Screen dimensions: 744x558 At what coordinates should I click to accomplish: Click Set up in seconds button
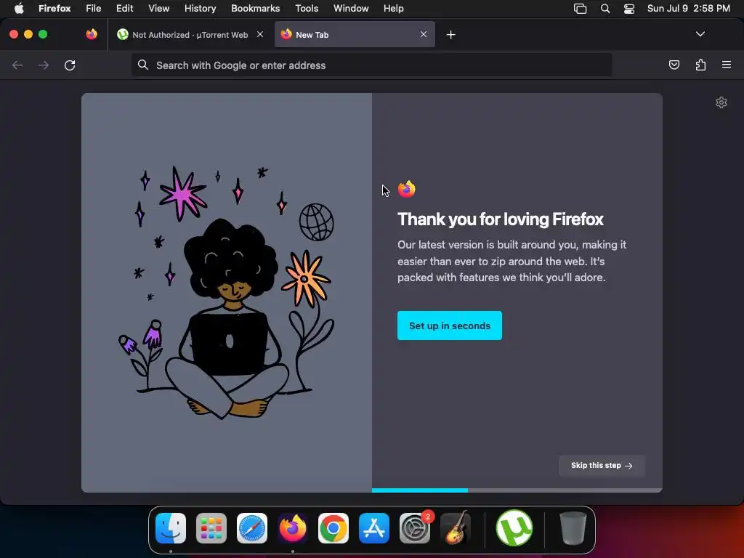click(x=449, y=325)
